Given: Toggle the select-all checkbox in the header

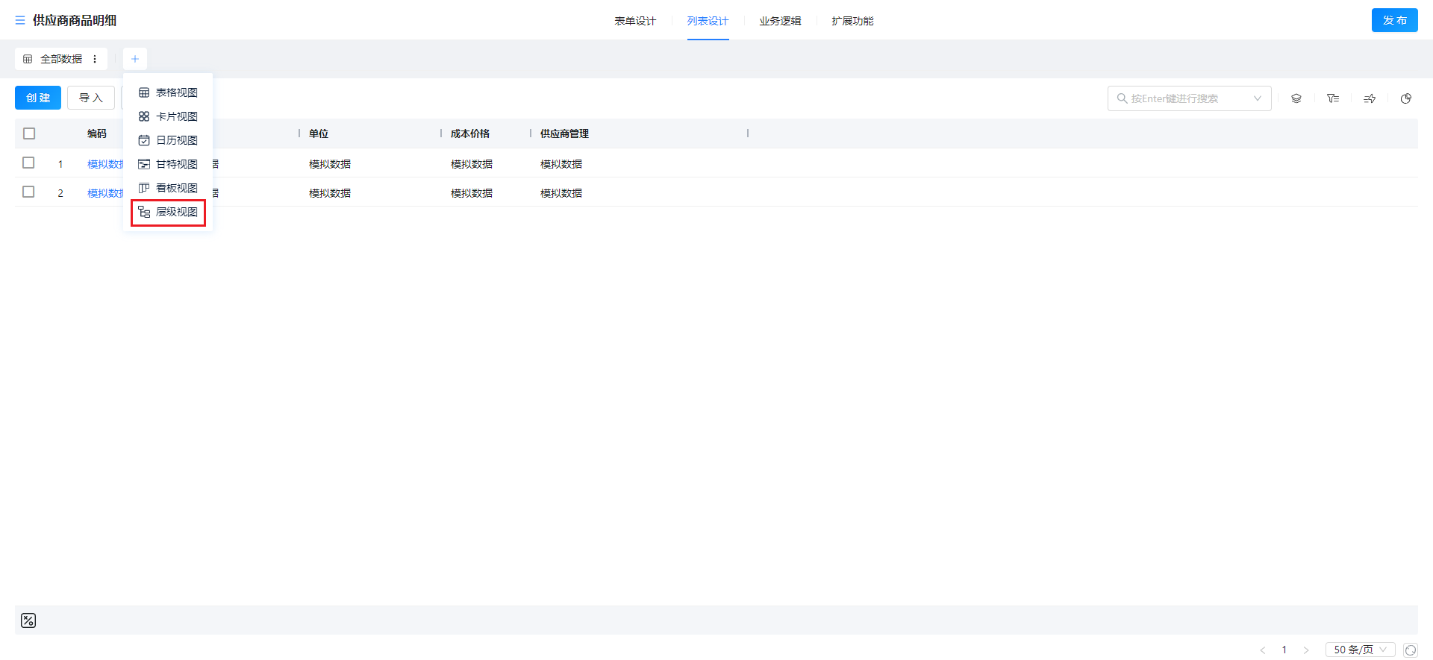Looking at the screenshot, I should click(29, 133).
